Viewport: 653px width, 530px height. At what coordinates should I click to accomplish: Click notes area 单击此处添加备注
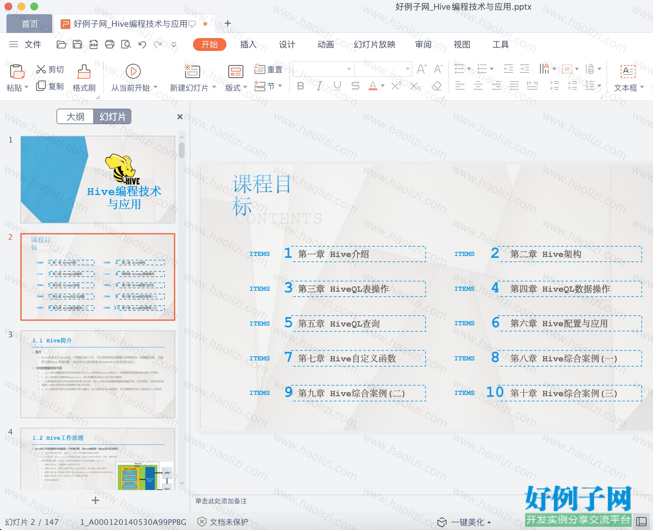click(221, 501)
